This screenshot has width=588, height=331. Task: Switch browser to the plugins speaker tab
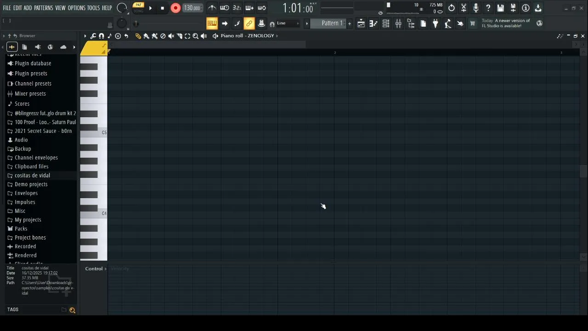(x=38, y=47)
